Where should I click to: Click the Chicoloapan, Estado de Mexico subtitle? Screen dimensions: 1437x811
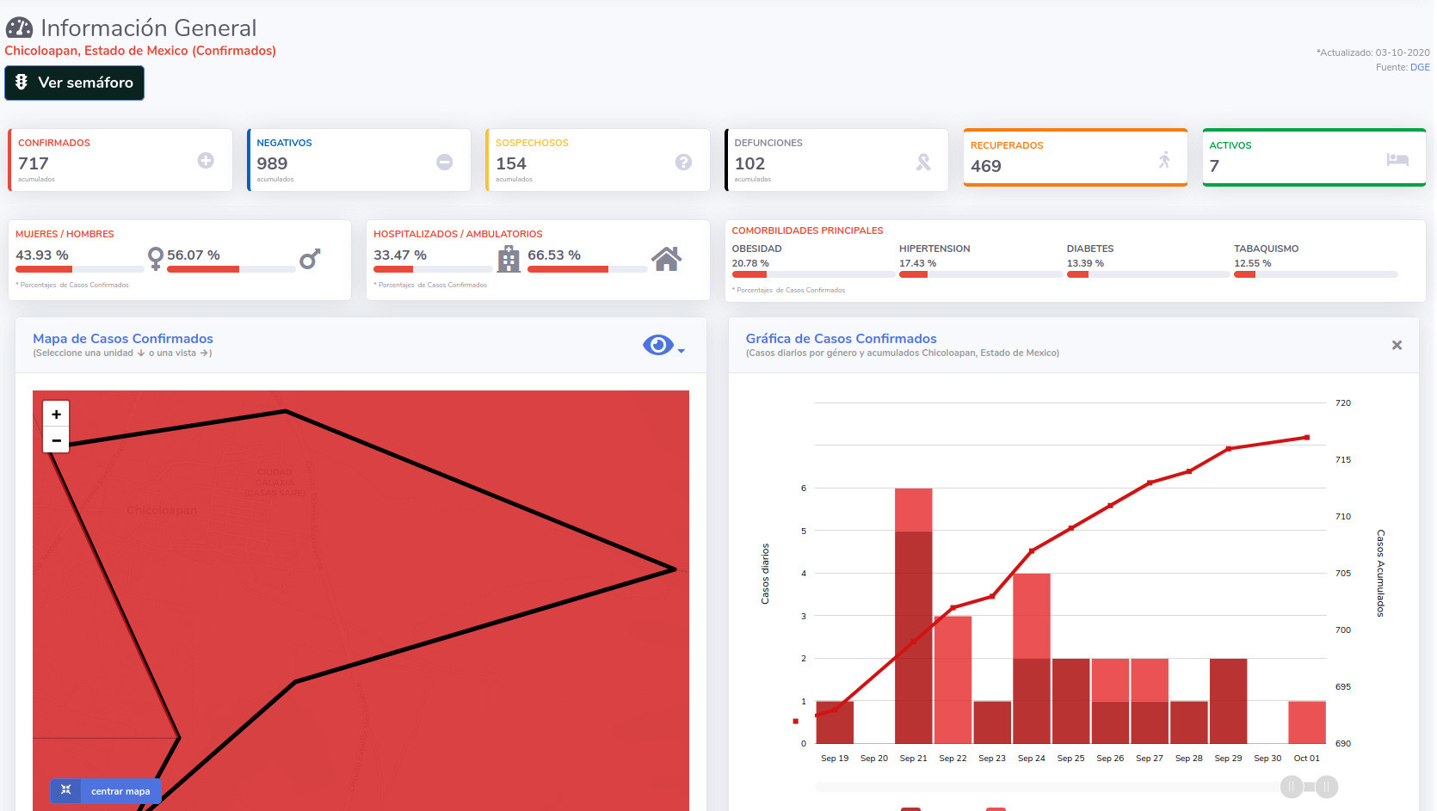140,51
